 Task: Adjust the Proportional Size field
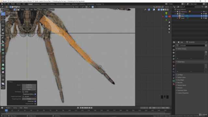(x=29, y=99)
